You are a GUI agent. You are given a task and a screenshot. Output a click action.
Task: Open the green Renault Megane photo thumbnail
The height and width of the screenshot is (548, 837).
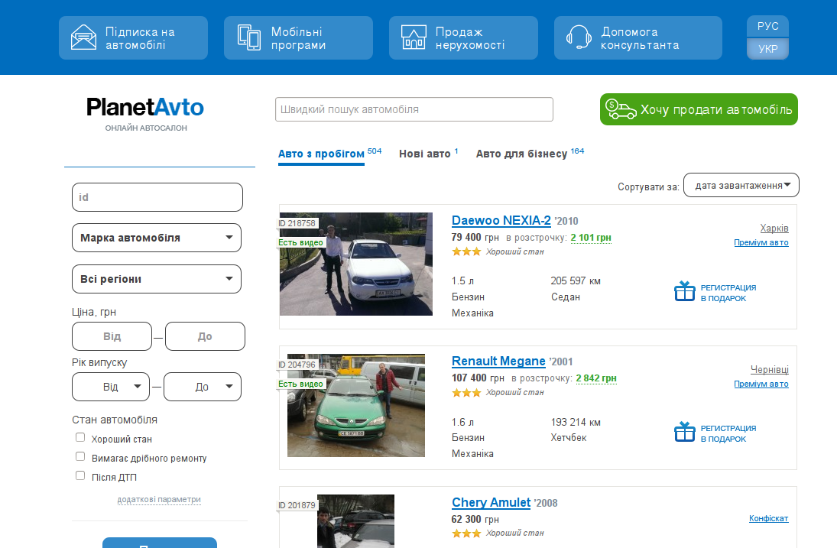click(x=355, y=406)
